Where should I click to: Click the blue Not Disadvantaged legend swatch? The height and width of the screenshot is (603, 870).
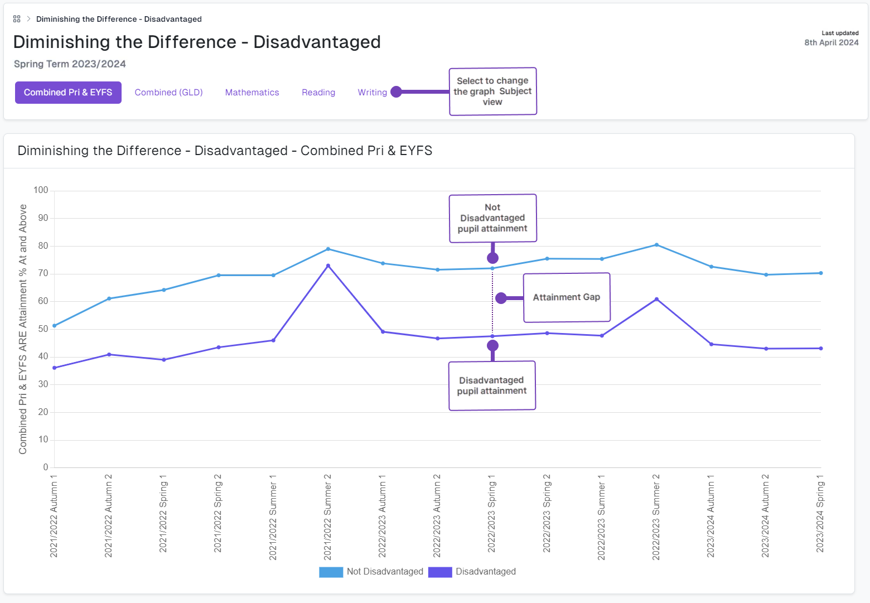[331, 572]
